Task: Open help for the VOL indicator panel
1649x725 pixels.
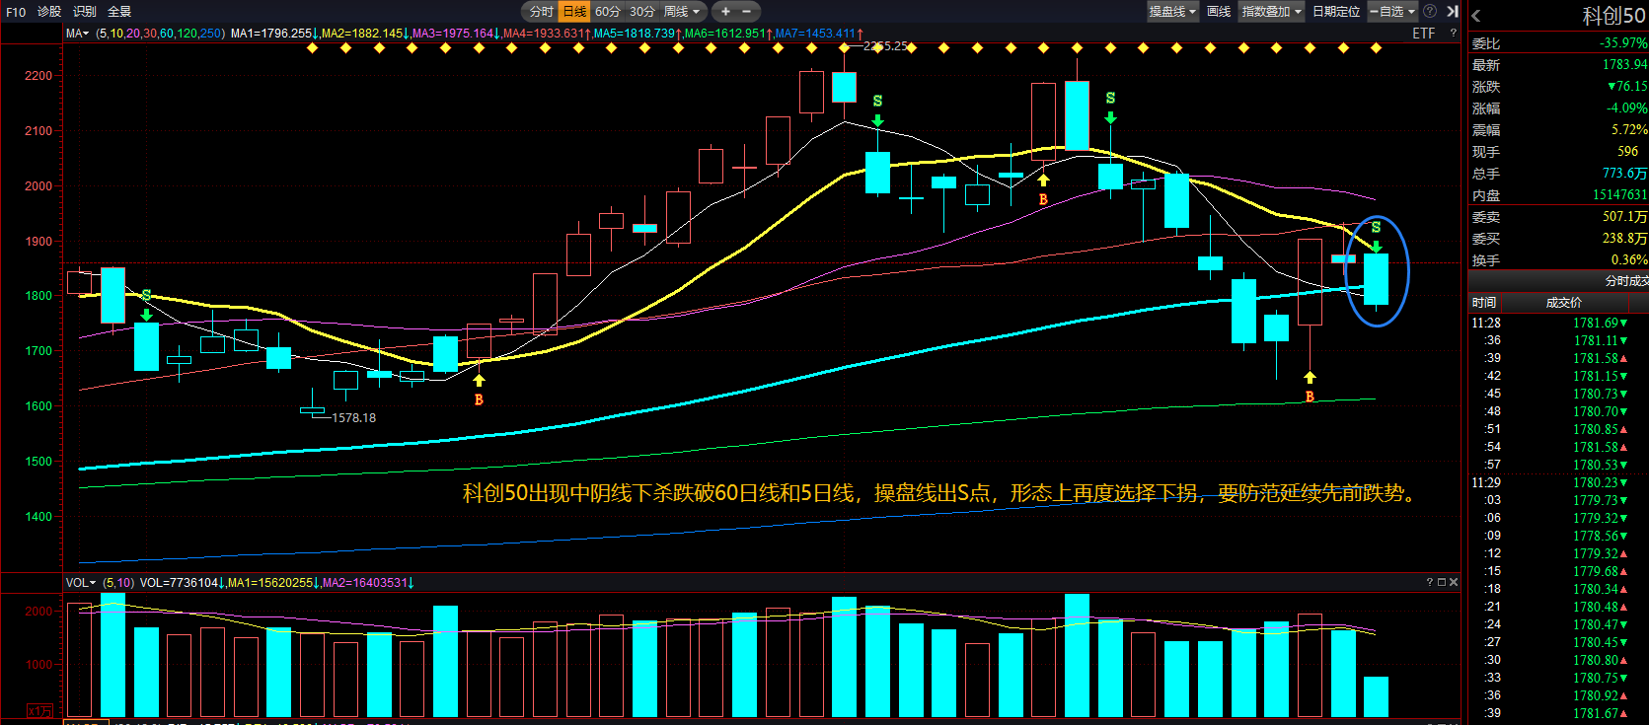Action: (x=1429, y=583)
